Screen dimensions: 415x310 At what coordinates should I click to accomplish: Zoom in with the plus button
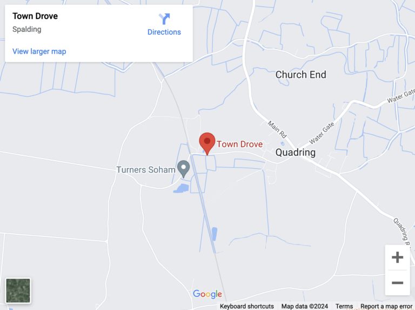[397, 258]
